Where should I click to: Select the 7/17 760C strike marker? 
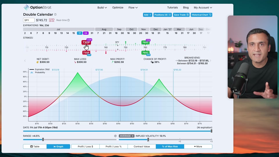[x=145, y=53]
